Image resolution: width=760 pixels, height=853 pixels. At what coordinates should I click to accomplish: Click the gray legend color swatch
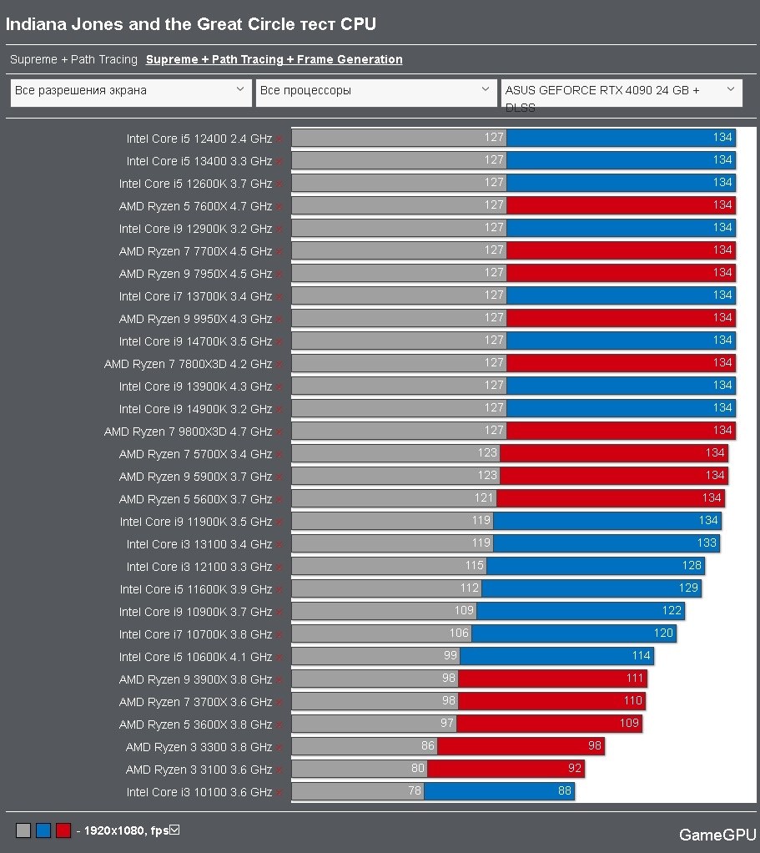tap(23, 830)
